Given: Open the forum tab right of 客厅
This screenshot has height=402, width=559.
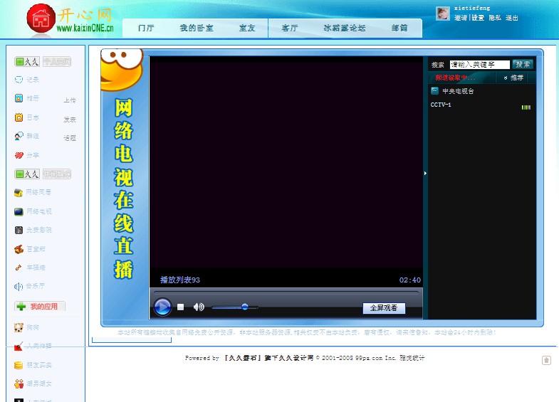Looking at the screenshot, I should click(x=345, y=28).
